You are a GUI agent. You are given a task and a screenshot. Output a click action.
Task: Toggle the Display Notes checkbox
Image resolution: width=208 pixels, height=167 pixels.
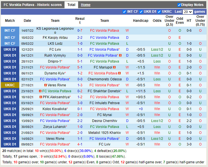[179, 5]
